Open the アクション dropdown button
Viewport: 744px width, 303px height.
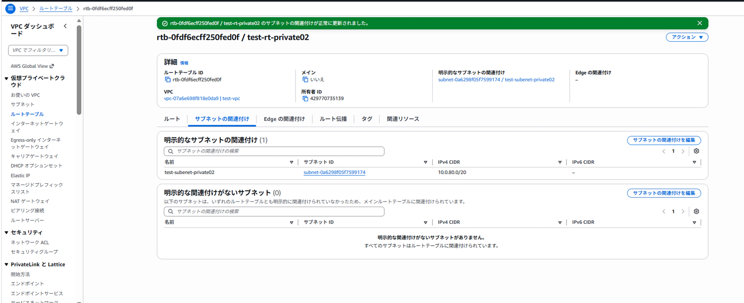tap(687, 37)
